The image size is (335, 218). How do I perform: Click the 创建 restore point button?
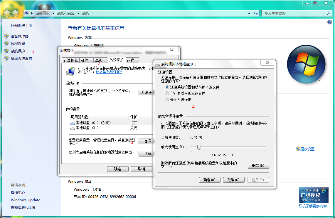click(x=146, y=154)
